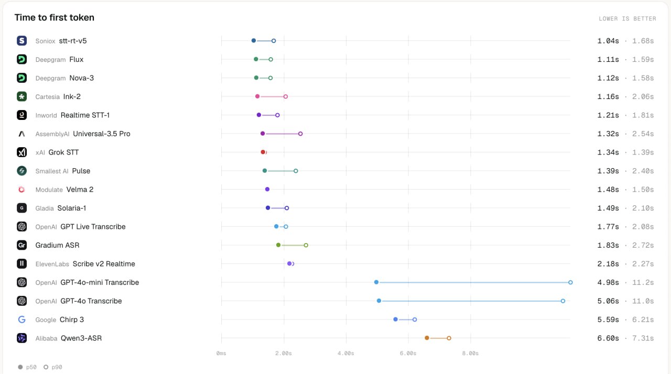The image size is (671, 374).
Task: Click the Deepgram icon next to Flux
Action: (x=21, y=59)
